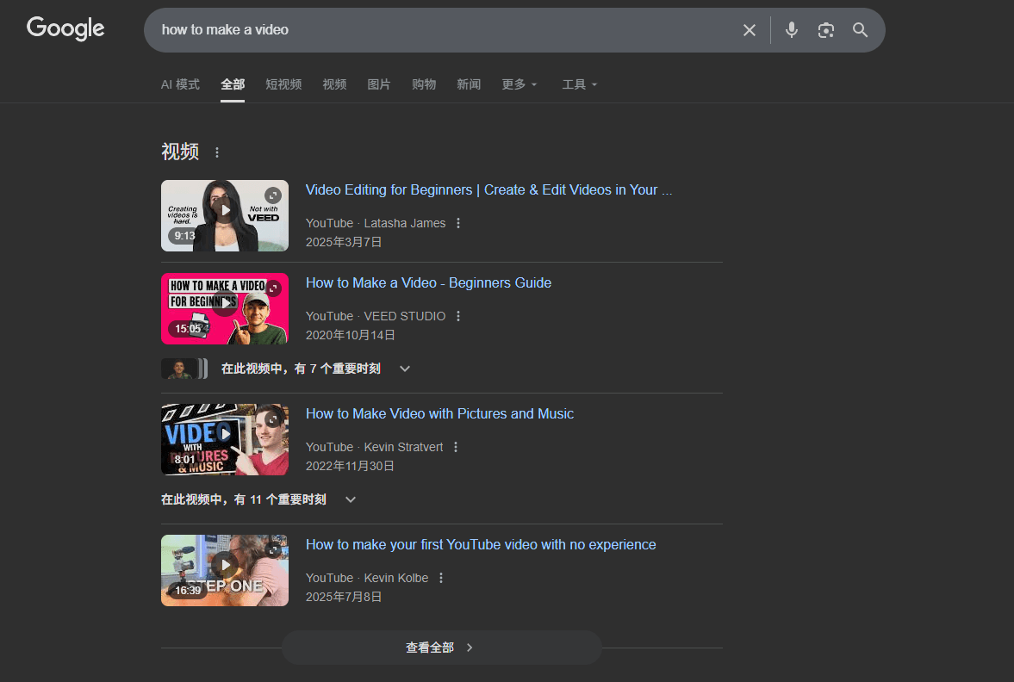This screenshot has height=682, width=1014.
Task: Switch to the 图片 tab
Action: tap(379, 84)
